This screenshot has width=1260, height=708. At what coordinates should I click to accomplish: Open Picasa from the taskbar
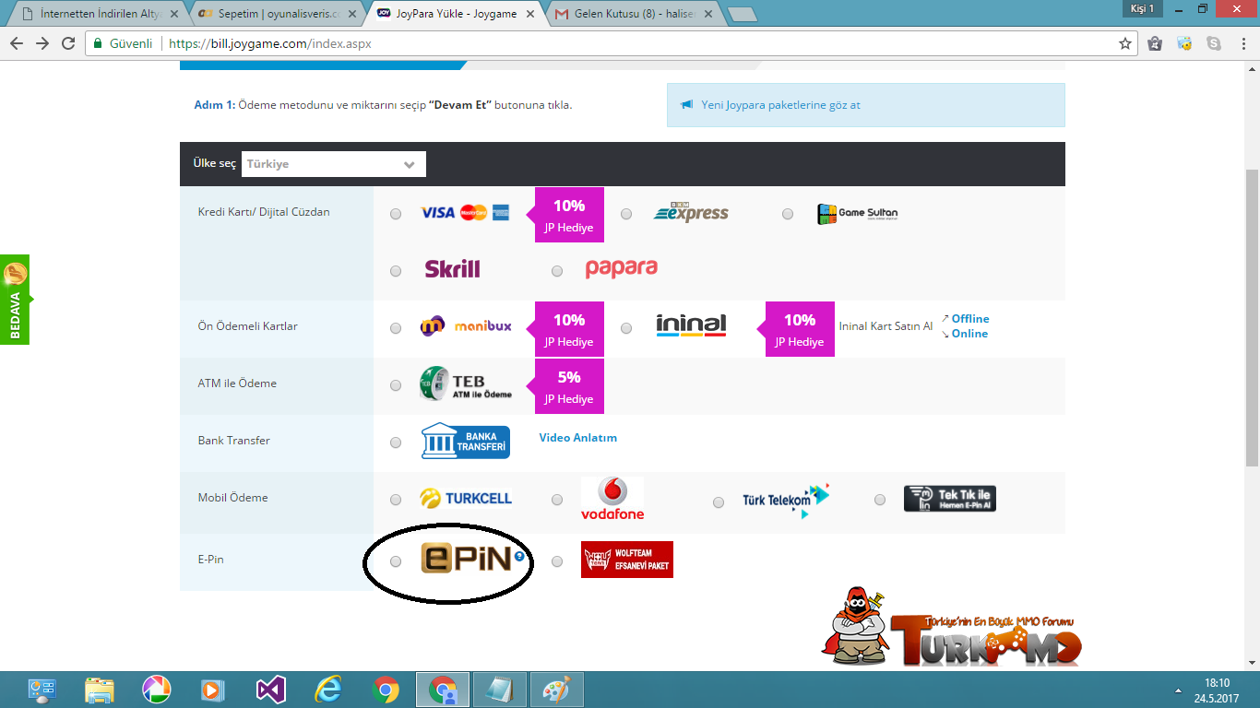click(x=157, y=690)
